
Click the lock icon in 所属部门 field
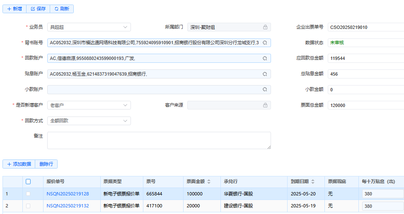click(265, 27)
